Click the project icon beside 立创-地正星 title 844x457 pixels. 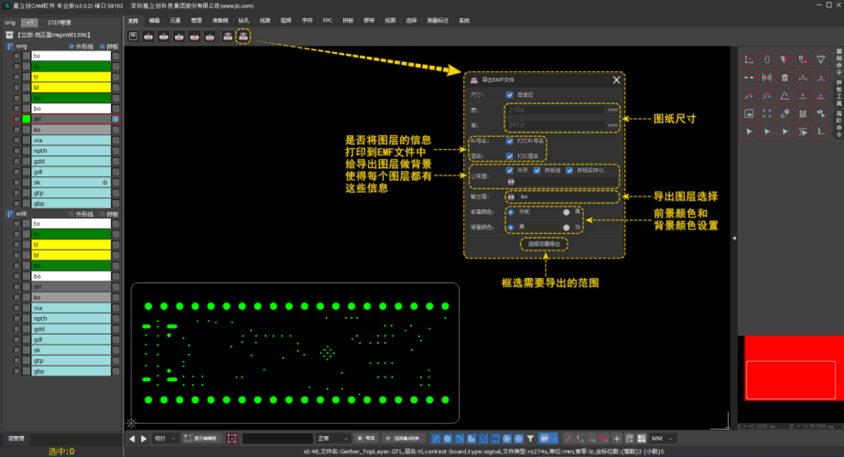click(x=9, y=35)
